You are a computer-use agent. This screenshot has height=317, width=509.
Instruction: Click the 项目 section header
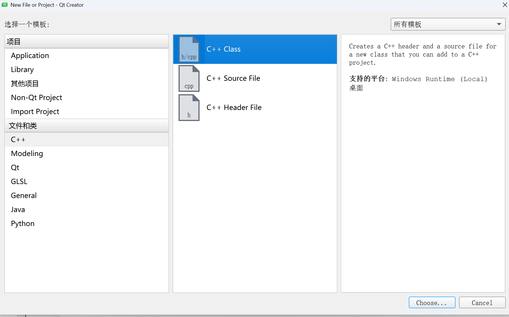pos(86,42)
